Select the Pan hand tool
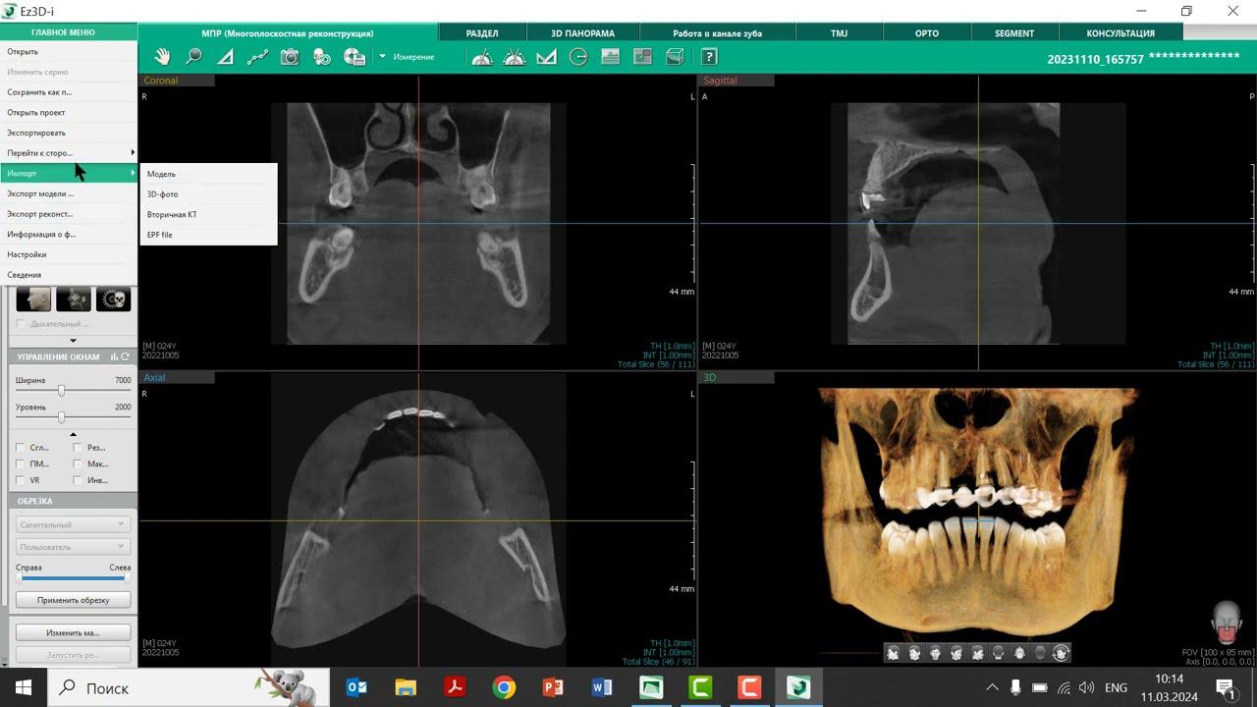This screenshot has height=707, width=1257. coord(162,57)
